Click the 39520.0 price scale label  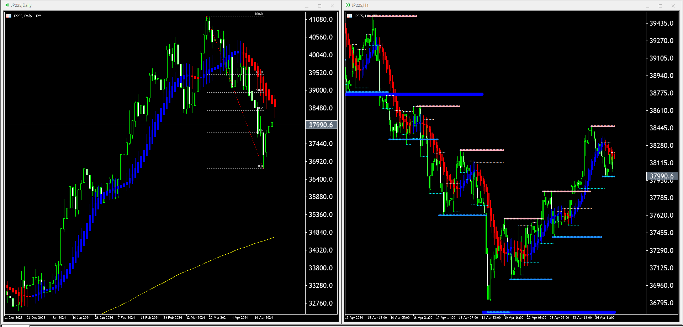321,73
